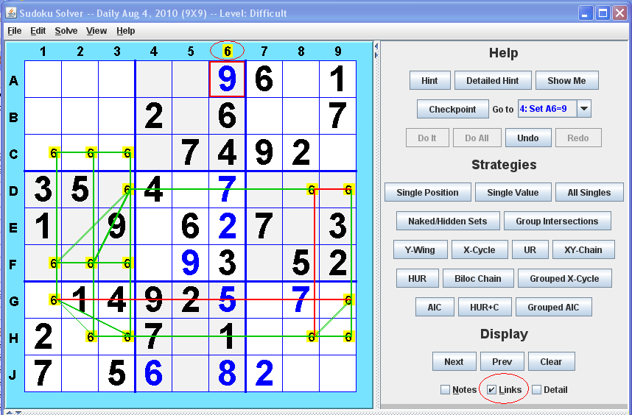Request a Detailed Hint

(493, 80)
